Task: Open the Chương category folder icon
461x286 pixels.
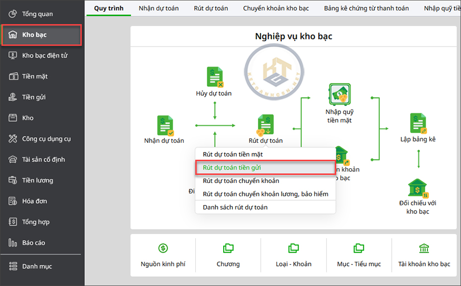Action: [228, 248]
